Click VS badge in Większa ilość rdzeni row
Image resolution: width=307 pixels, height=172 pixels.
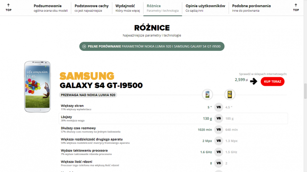tap(219, 163)
